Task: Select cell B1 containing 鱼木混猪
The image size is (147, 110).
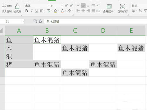Action: click(47, 40)
